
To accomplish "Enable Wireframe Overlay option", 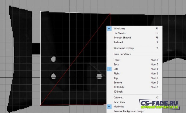I will pos(134,48).
